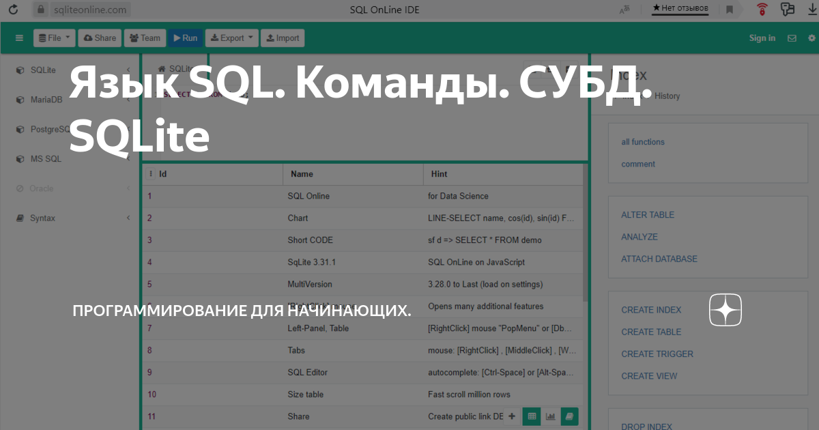Click the downloads icon in the browser toolbar
Screen dimensions: 819x430
point(811,9)
